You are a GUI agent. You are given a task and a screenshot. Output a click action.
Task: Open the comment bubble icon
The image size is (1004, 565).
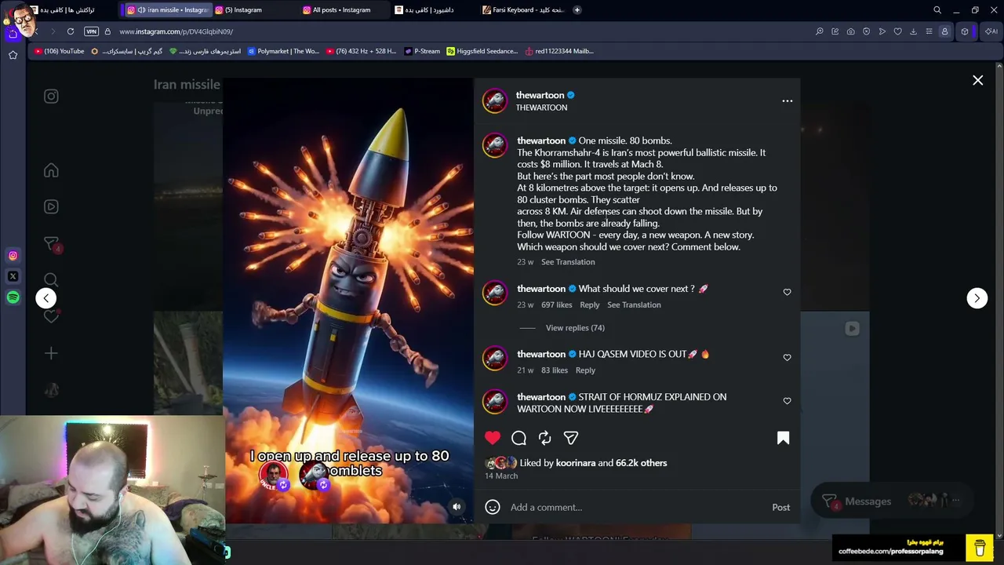tap(518, 438)
